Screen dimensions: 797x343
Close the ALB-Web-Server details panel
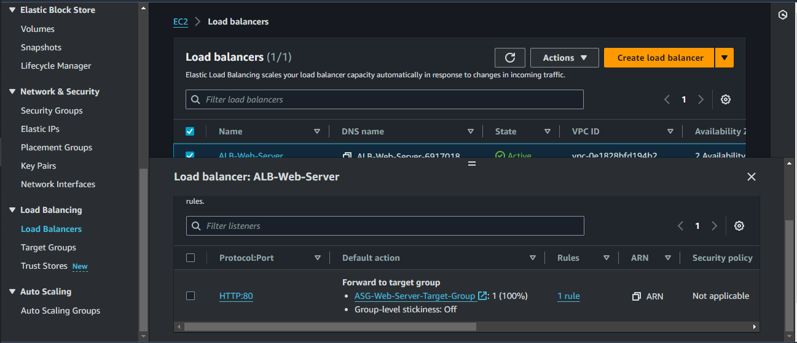click(751, 177)
